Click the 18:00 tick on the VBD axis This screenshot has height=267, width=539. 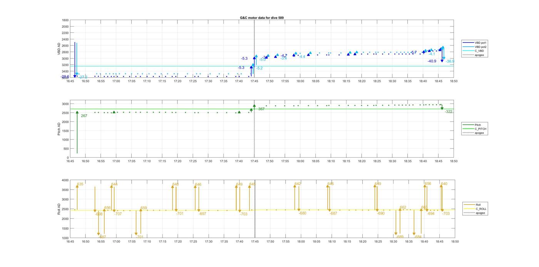(300, 81)
